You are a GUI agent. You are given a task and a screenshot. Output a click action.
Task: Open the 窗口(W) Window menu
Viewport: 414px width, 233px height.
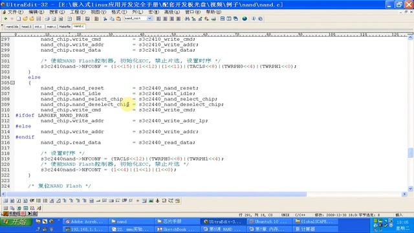click(193, 12)
